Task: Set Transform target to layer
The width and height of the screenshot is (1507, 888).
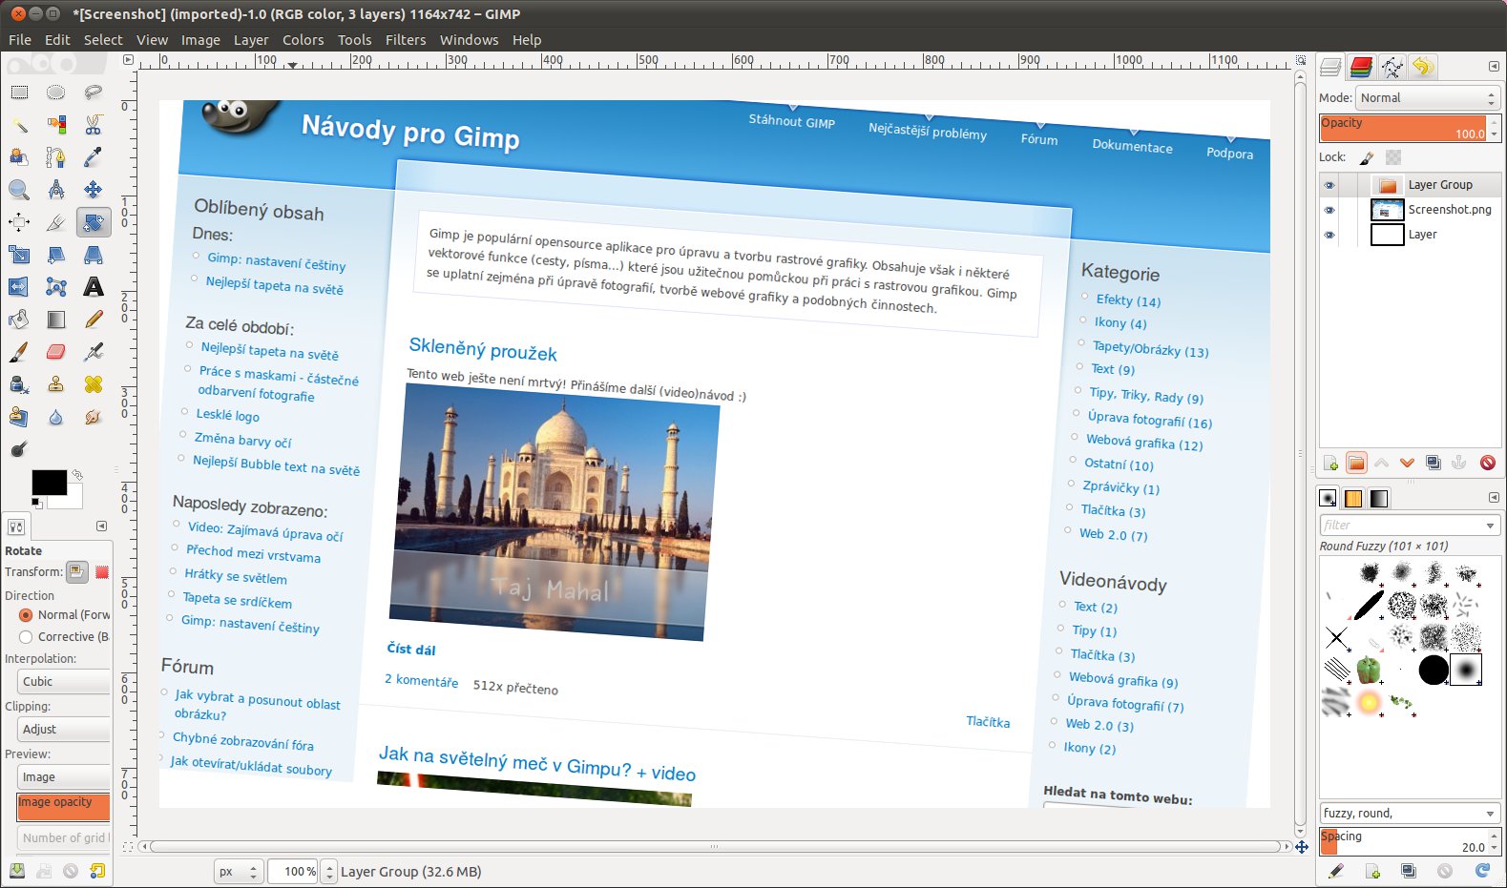Action: [x=76, y=572]
